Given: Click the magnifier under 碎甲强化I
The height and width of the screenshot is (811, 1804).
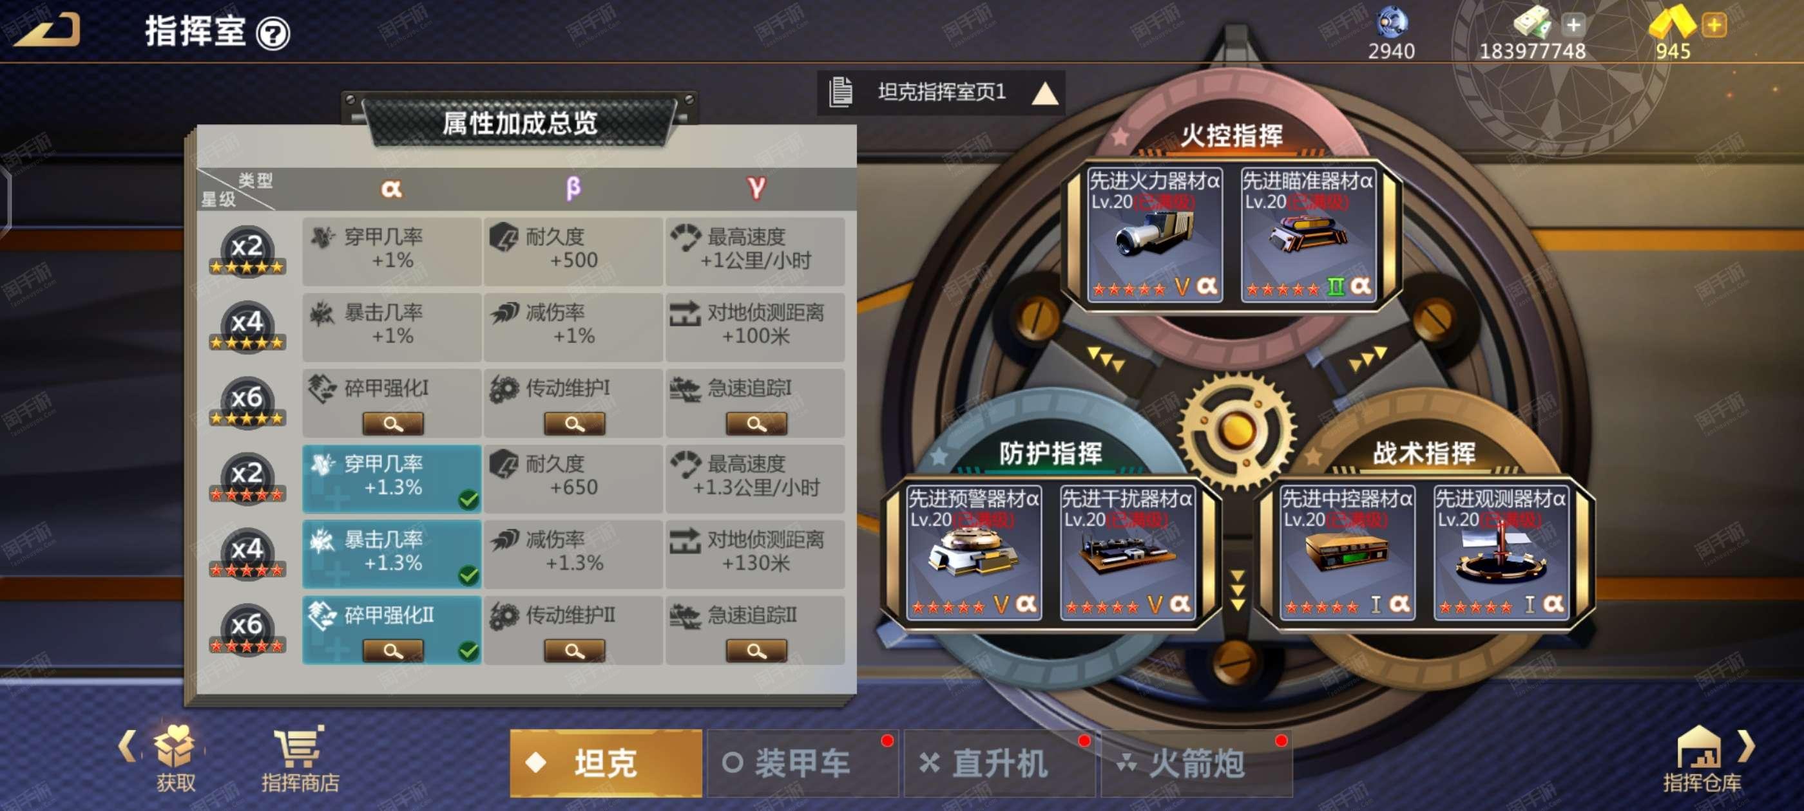Looking at the screenshot, I should [x=393, y=424].
